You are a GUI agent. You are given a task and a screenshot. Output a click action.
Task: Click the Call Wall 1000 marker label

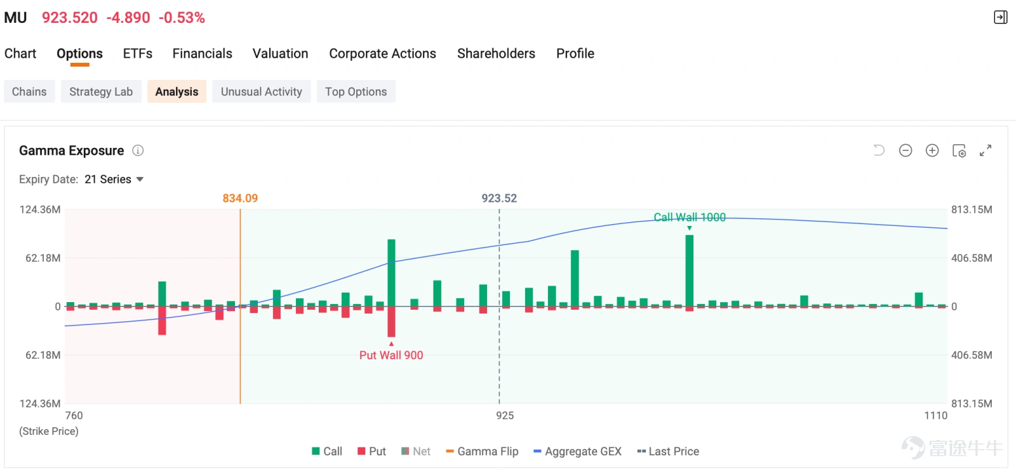click(690, 217)
